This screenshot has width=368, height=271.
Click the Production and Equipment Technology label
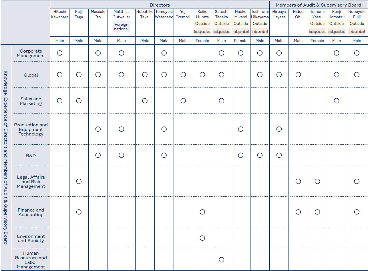pos(31,129)
